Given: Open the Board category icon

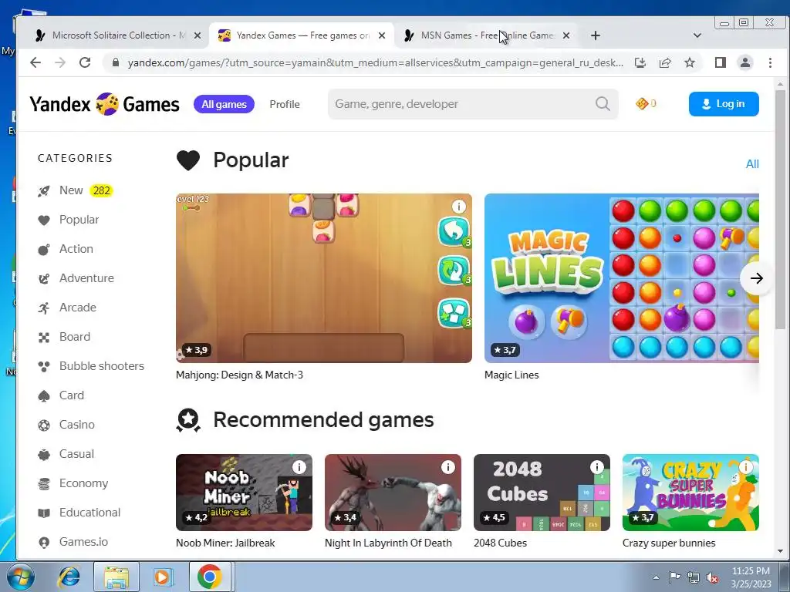Looking at the screenshot, I should point(44,338).
